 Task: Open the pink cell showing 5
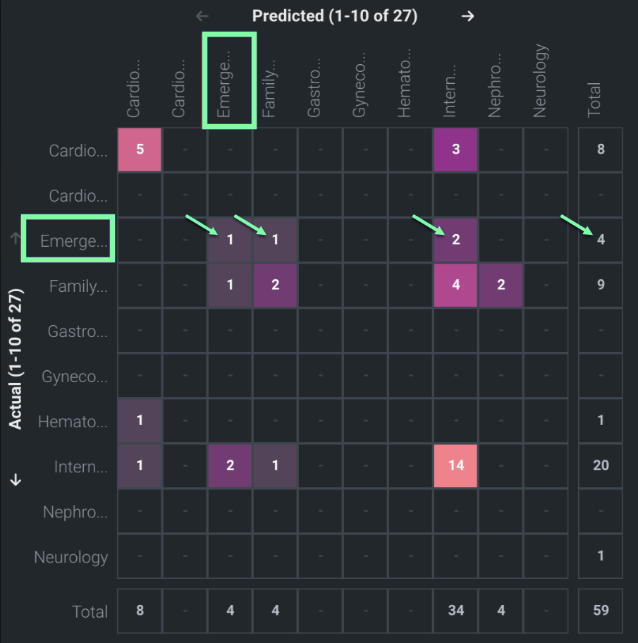click(140, 149)
